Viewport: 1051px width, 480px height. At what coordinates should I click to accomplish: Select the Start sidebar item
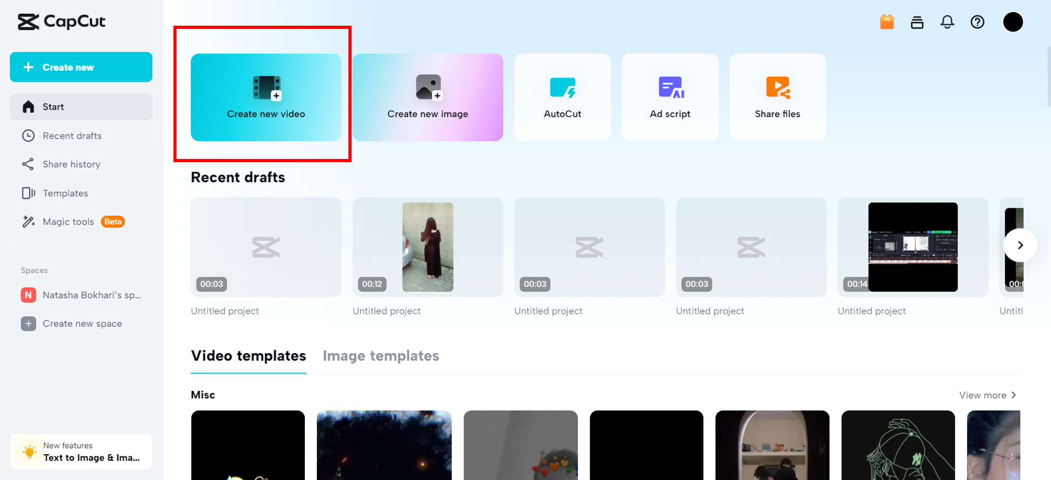pos(53,106)
